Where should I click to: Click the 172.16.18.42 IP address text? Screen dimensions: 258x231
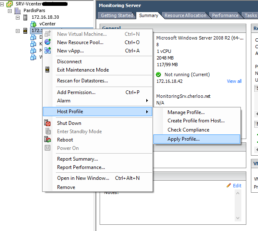[x=170, y=81]
